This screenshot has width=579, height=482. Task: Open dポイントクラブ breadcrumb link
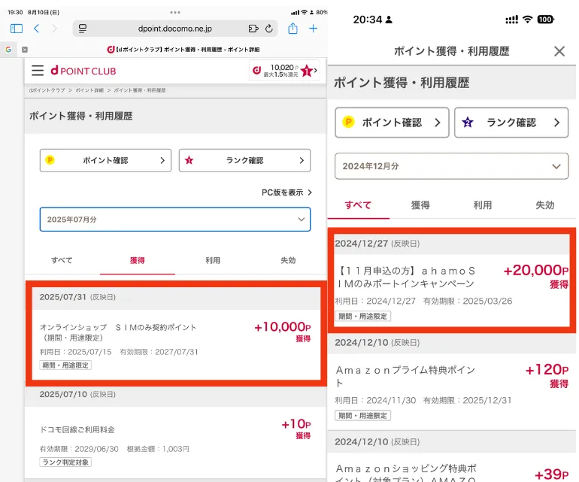(x=47, y=90)
